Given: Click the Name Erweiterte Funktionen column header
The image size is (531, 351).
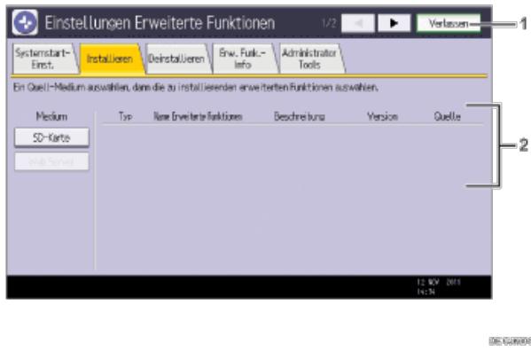Looking at the screenshot, I should [198, 116].
